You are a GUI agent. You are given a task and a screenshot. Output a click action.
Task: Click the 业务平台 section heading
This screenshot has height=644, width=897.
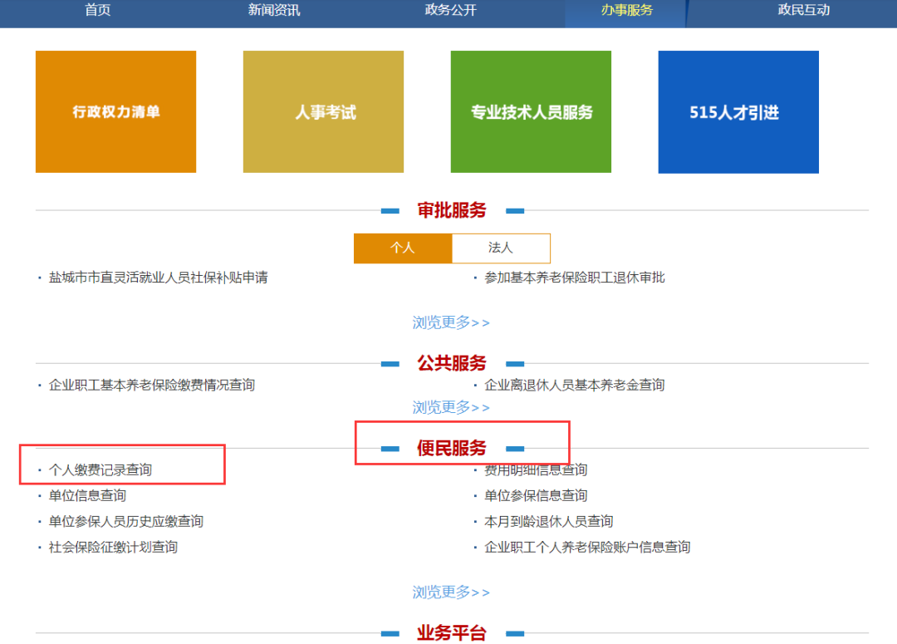pos(451,633)
